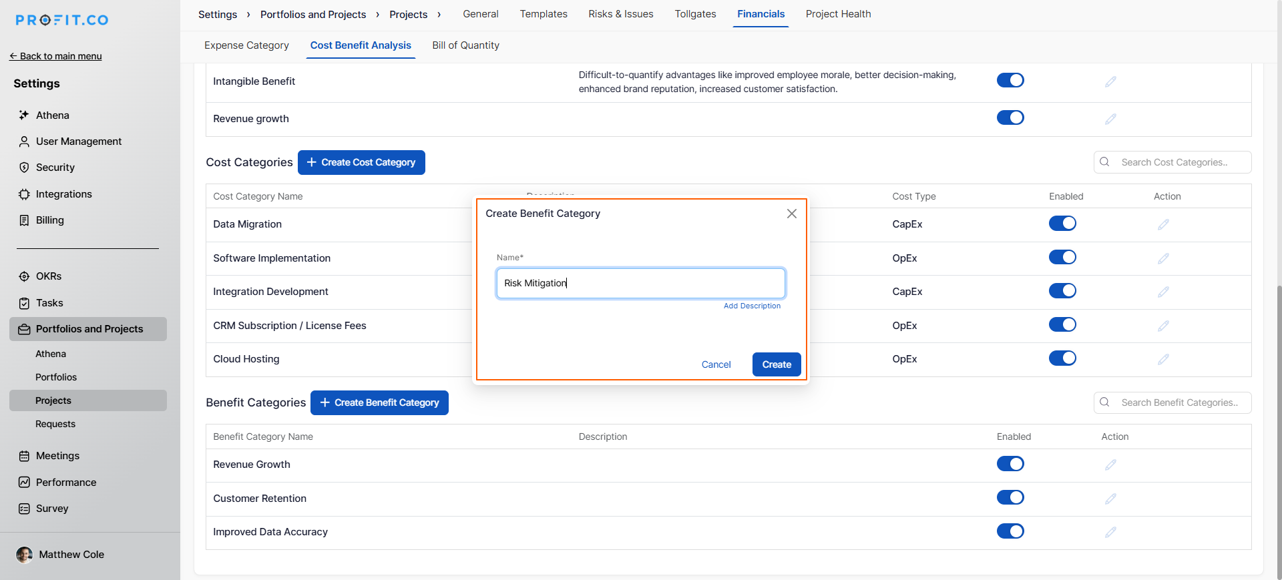Toggle off Revenue Growth benefit category

pos(1010,464)
